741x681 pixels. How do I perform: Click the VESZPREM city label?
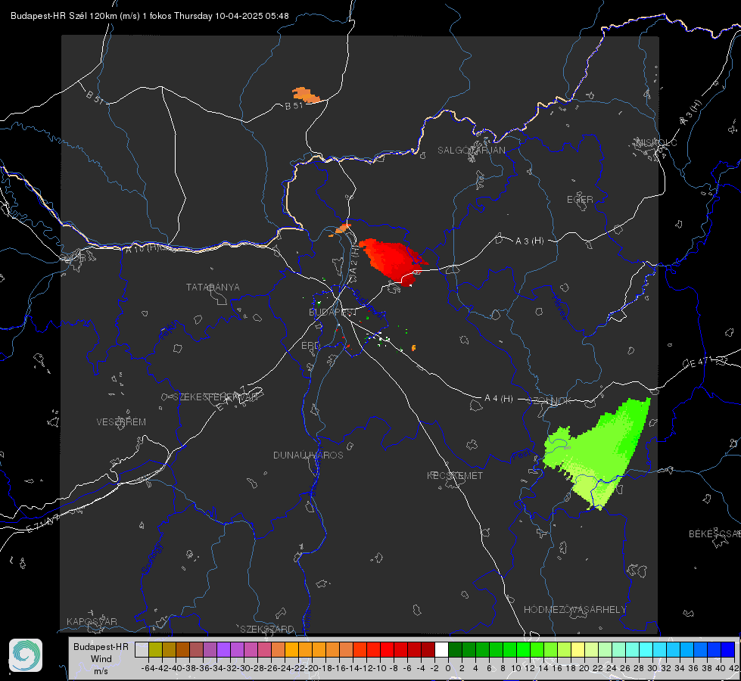(121, 422)
